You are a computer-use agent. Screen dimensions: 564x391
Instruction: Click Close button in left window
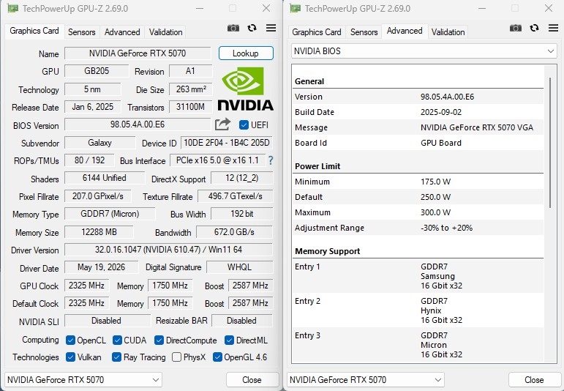point(252,380)
